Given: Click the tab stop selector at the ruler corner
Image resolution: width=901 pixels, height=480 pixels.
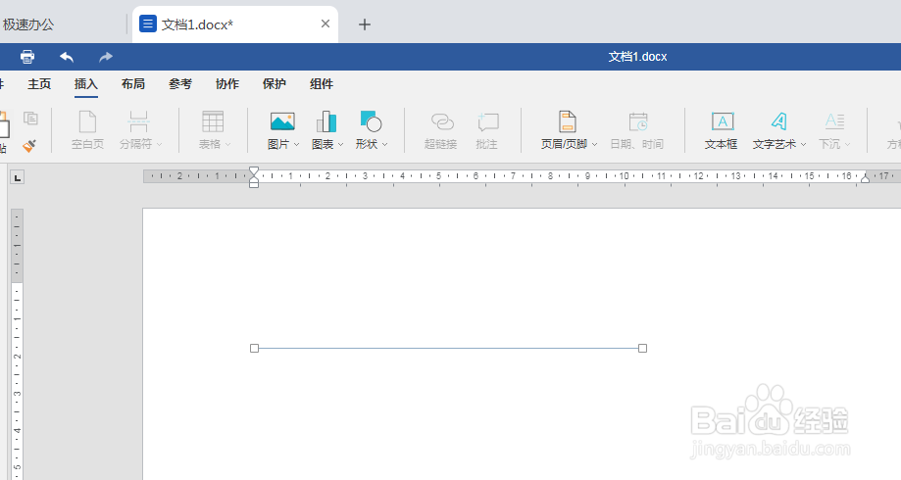Looking at the screenshot, I should pos(18,177).
